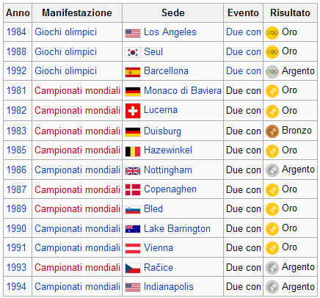Open the year 1994 link

tap(16, 286)
